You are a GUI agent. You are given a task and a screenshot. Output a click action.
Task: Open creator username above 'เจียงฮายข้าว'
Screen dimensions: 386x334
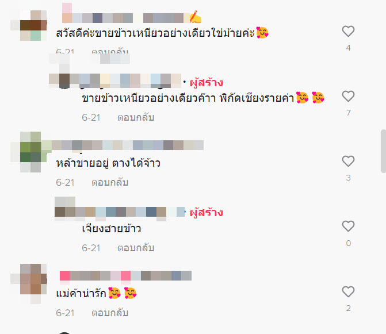click(x=120, y=212)
